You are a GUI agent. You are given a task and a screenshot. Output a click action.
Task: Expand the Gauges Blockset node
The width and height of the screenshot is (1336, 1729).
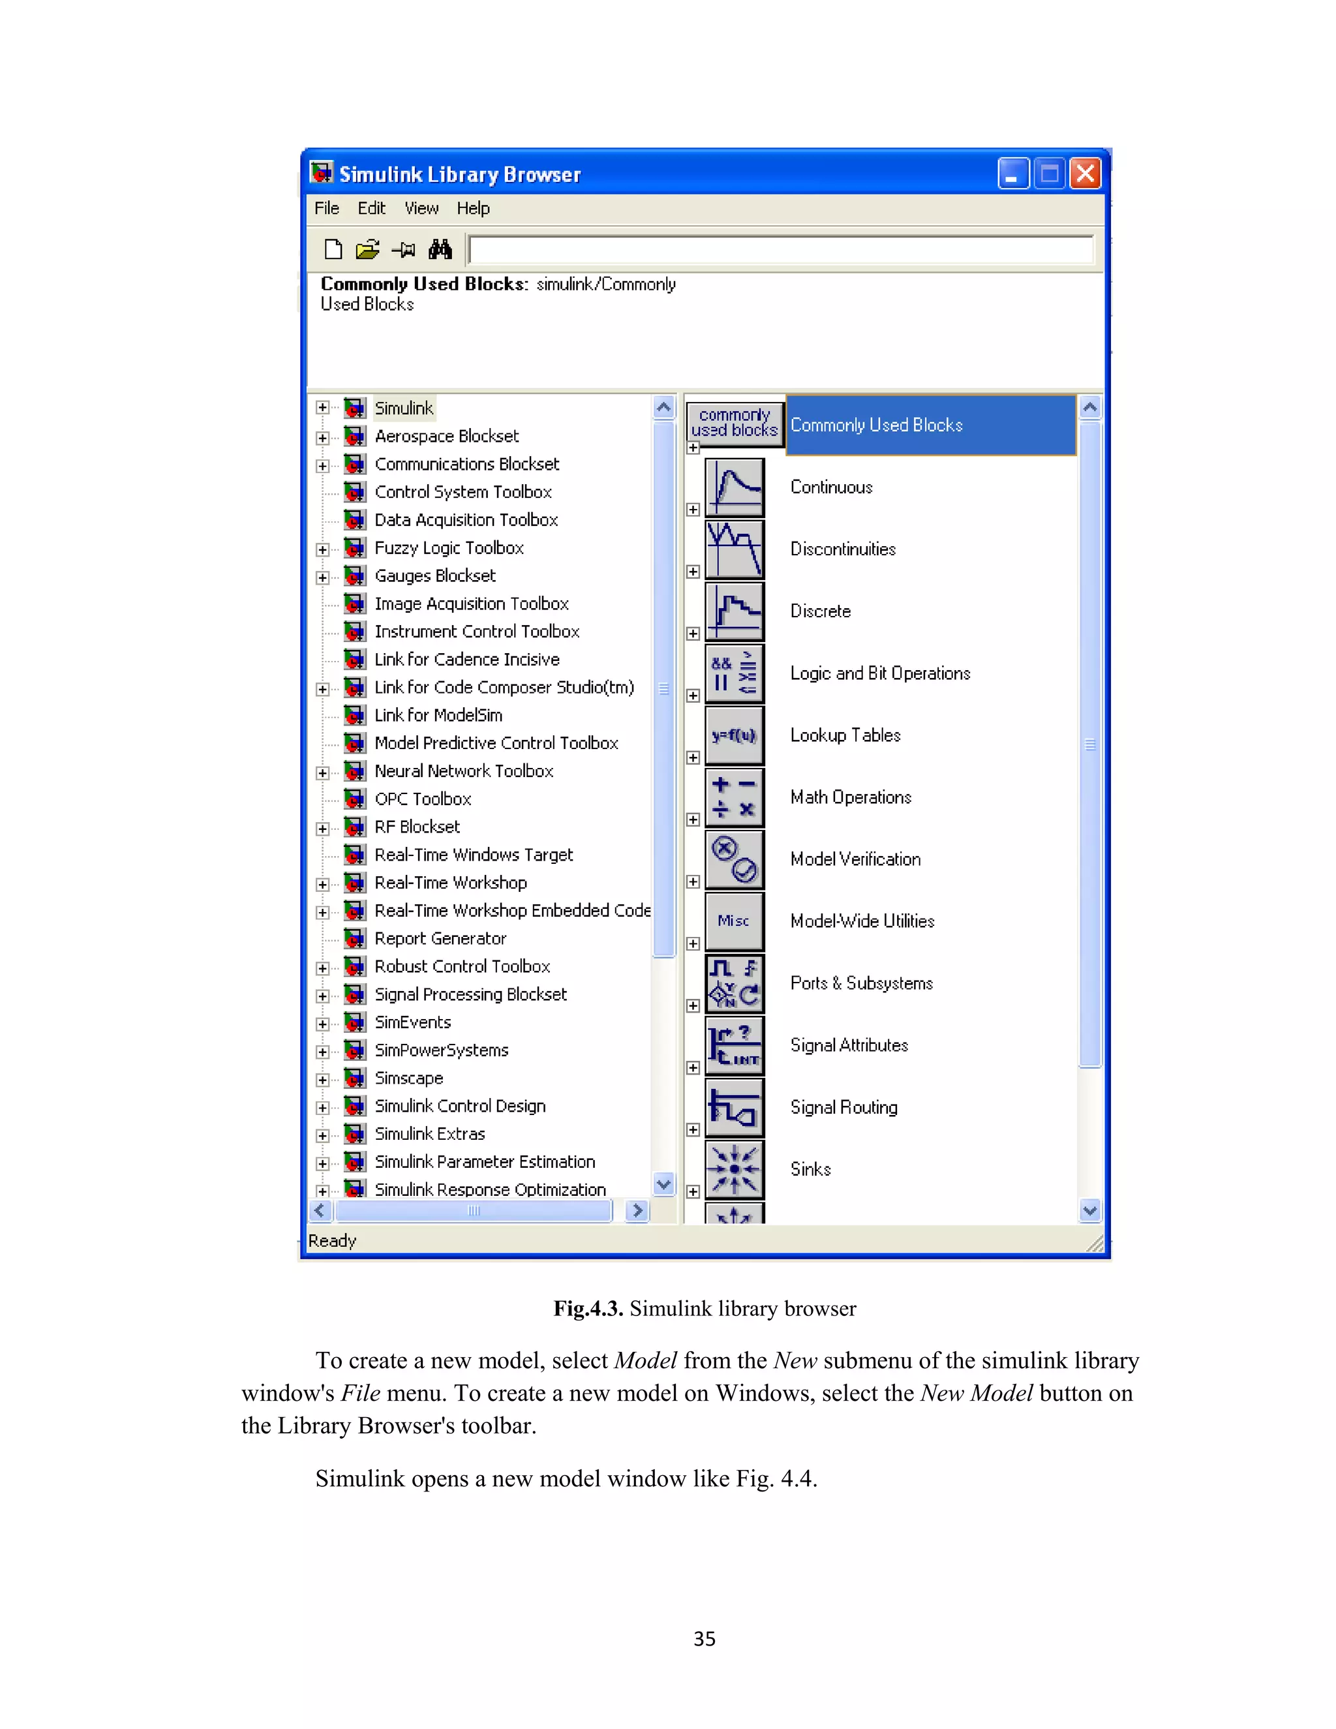tap(322, 577)
